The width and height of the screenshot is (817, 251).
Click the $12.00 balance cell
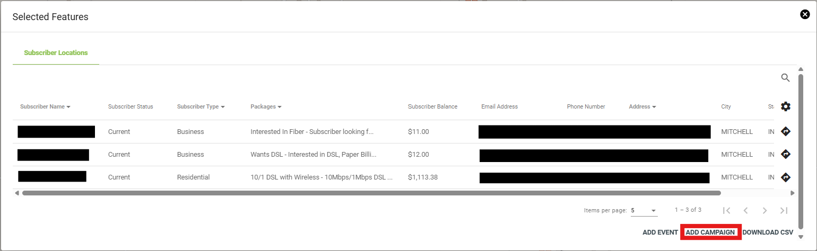coord(418,154)
